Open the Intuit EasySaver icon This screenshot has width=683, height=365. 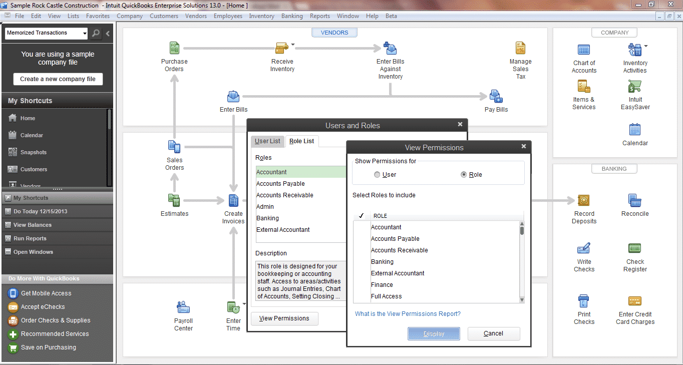click(635, 86)
